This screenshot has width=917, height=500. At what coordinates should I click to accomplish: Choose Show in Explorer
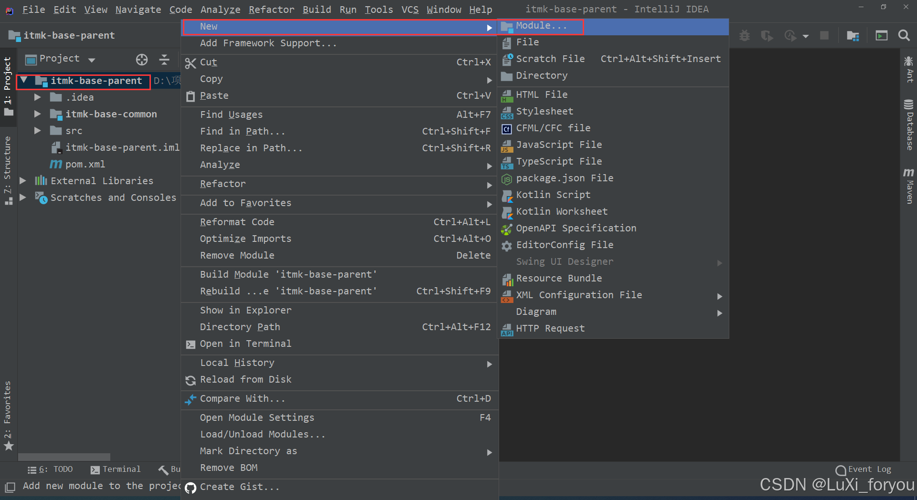[339, 311]
